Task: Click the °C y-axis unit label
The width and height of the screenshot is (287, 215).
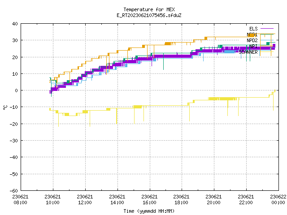Action: [x=5, y=107]
